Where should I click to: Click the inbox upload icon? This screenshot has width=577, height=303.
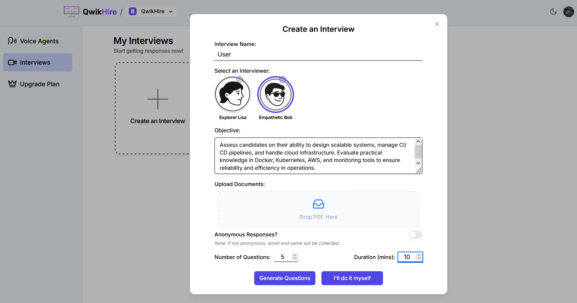pyautogui.click(x=318, y=204)
